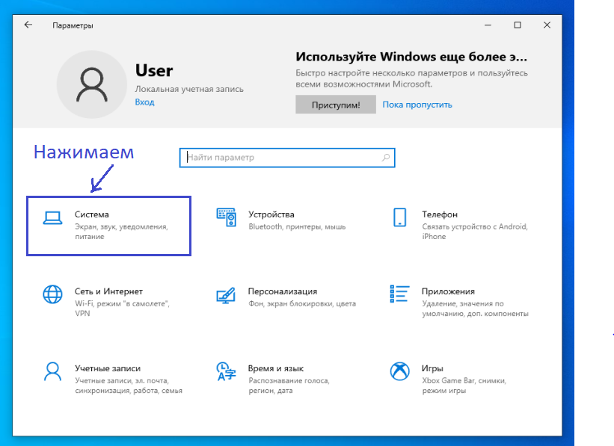The image size is (614, 446).
Task: Select the Персонализация category title
Action: click(283, 291)
